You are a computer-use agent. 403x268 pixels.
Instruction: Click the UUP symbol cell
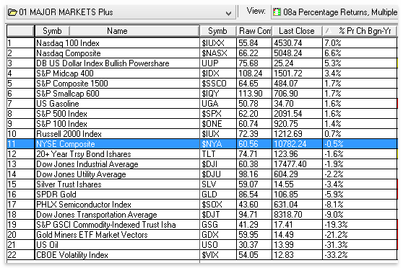[218, 63]
